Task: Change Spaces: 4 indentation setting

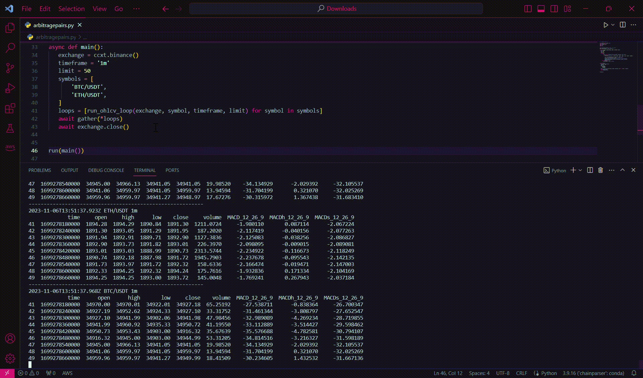Action: tap(479, 373)
